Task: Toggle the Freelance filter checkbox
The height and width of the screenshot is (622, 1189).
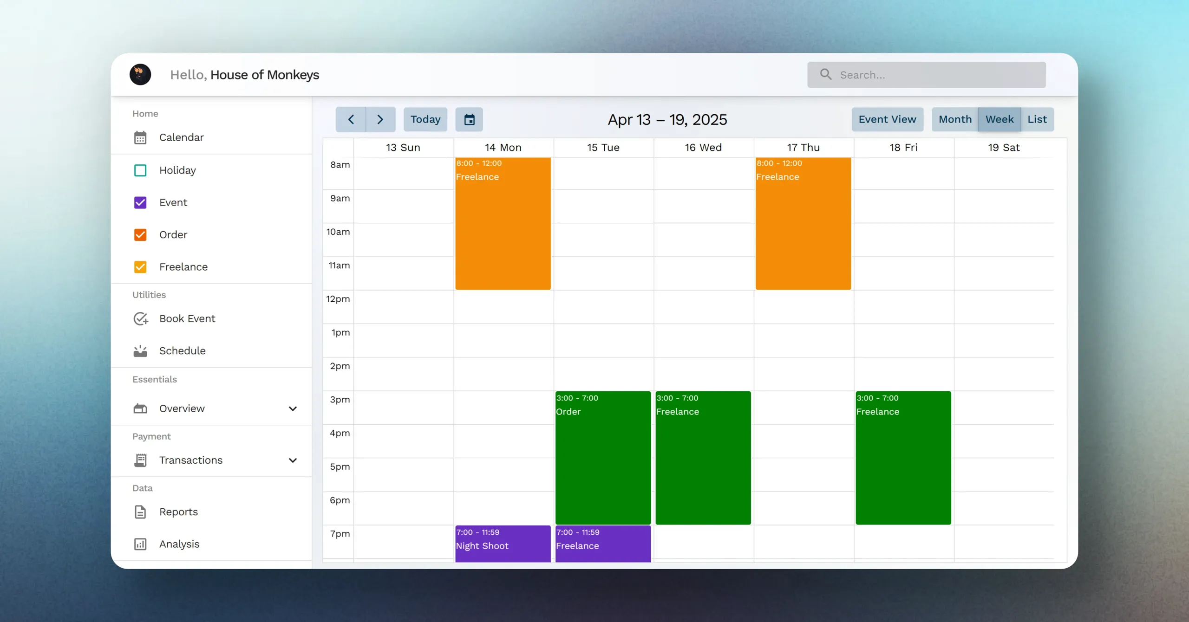Action: (x=140, y=267)
